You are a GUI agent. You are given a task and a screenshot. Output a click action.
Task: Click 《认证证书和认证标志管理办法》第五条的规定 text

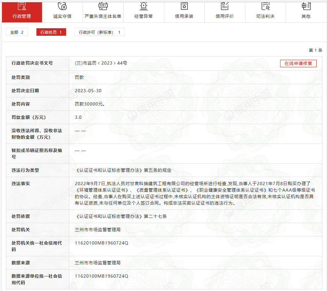pos(123,170)
